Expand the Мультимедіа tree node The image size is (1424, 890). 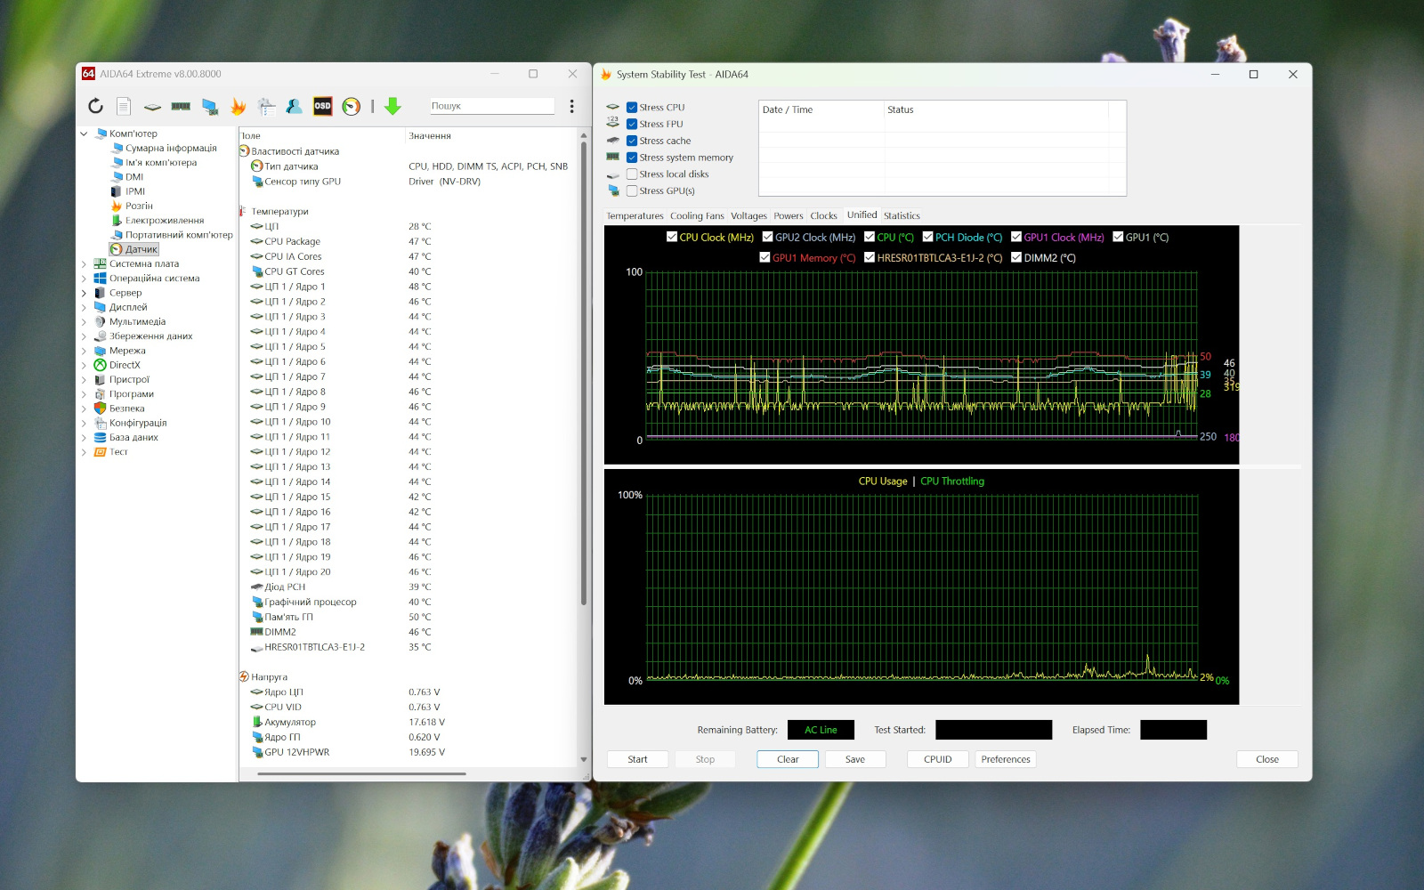(85, 322)
